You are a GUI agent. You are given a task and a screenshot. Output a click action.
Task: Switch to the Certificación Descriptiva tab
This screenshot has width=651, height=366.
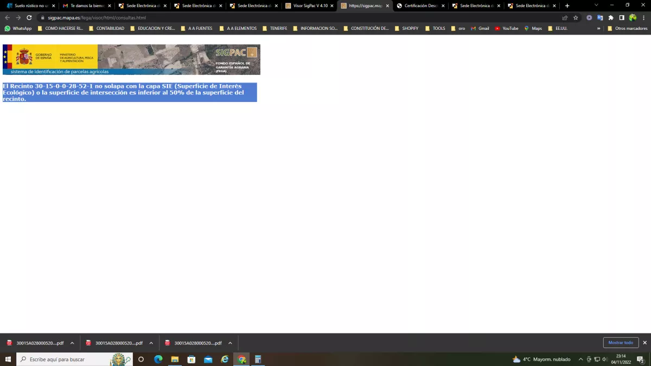click(420, 5)
